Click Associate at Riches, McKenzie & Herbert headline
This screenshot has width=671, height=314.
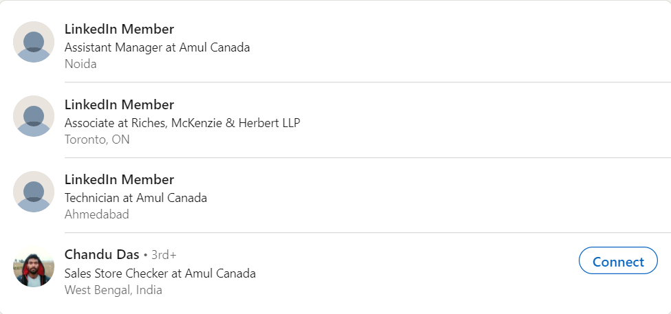[x=182, y=123]
